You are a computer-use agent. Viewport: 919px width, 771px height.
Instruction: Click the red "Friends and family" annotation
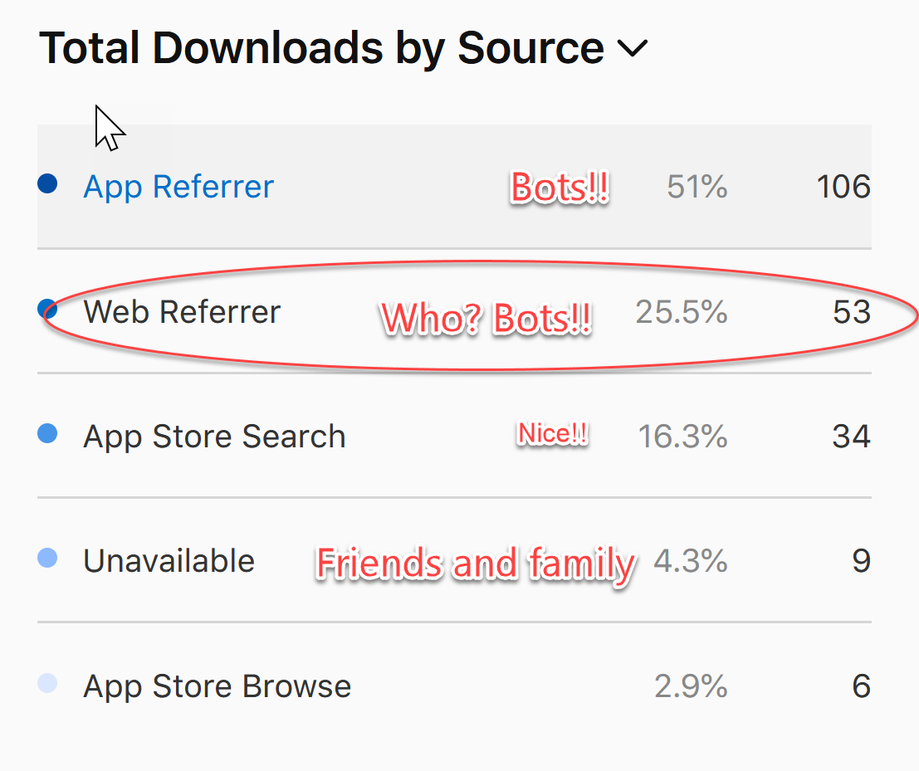click(x=476, y=564)
